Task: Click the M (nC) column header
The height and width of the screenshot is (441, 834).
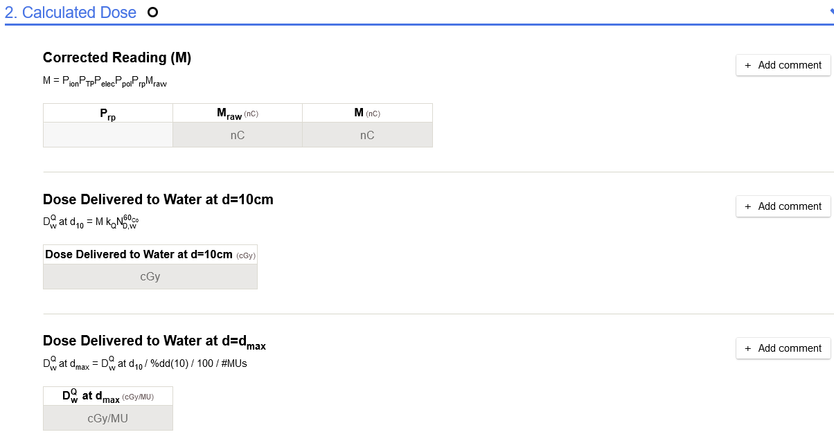Action: click(367, 114)
